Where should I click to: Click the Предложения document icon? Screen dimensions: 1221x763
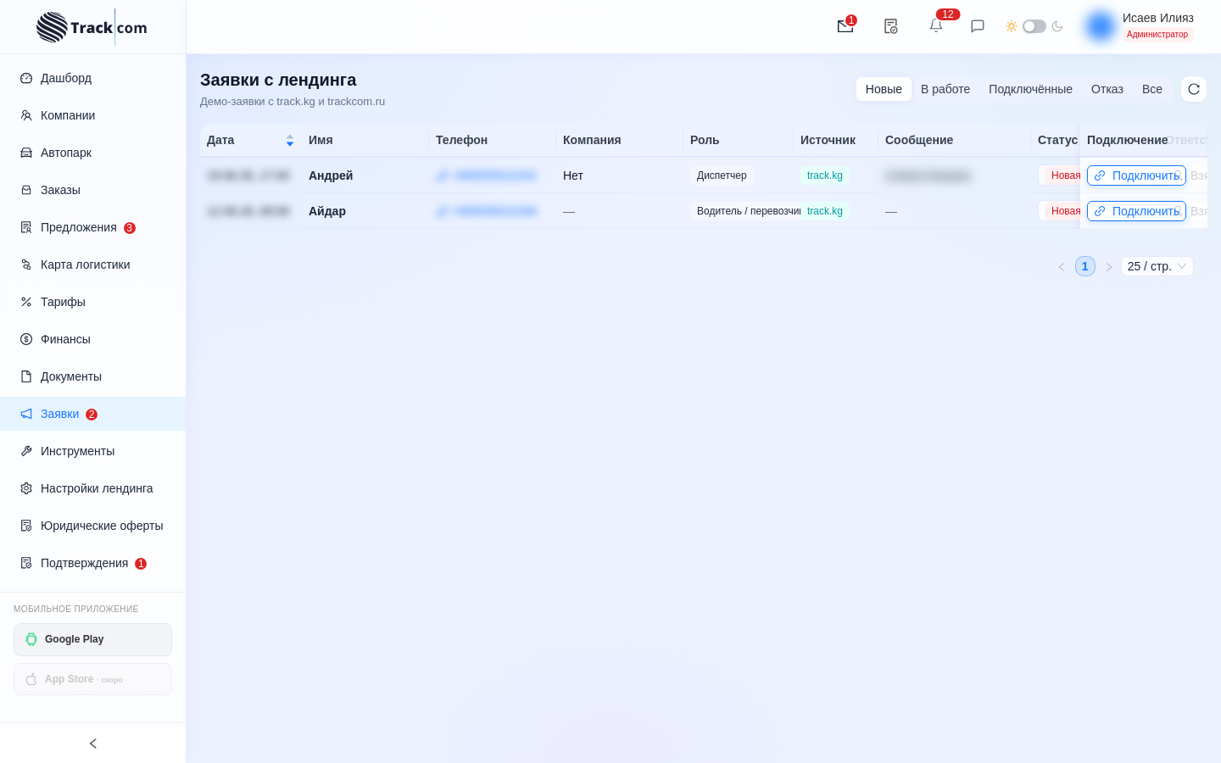(26, 227)
